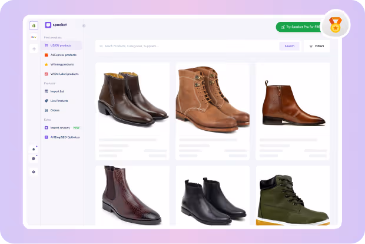Click the AI Blog/SEO Optimizer icon
The image size is (365, 244).
point(47,137)
